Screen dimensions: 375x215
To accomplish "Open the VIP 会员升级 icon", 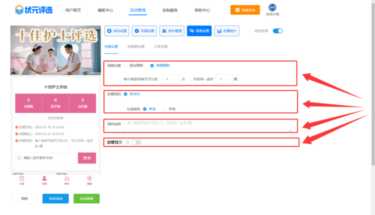I will tap(272, 8).
